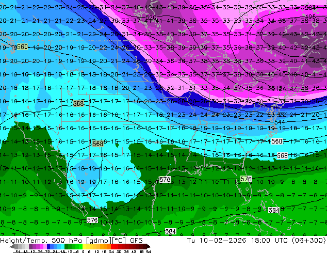Select the white 568 label off the Atlantic coast
Image resolution: width=327 pixels, height=253 pixels.
(282, 155)
